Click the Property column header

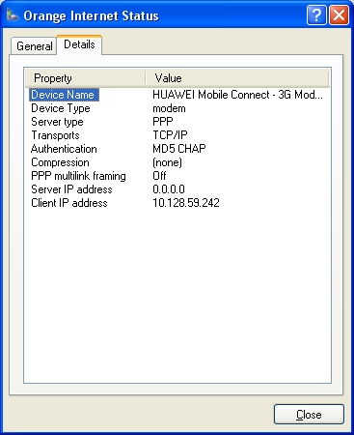[x=85, y=78]
